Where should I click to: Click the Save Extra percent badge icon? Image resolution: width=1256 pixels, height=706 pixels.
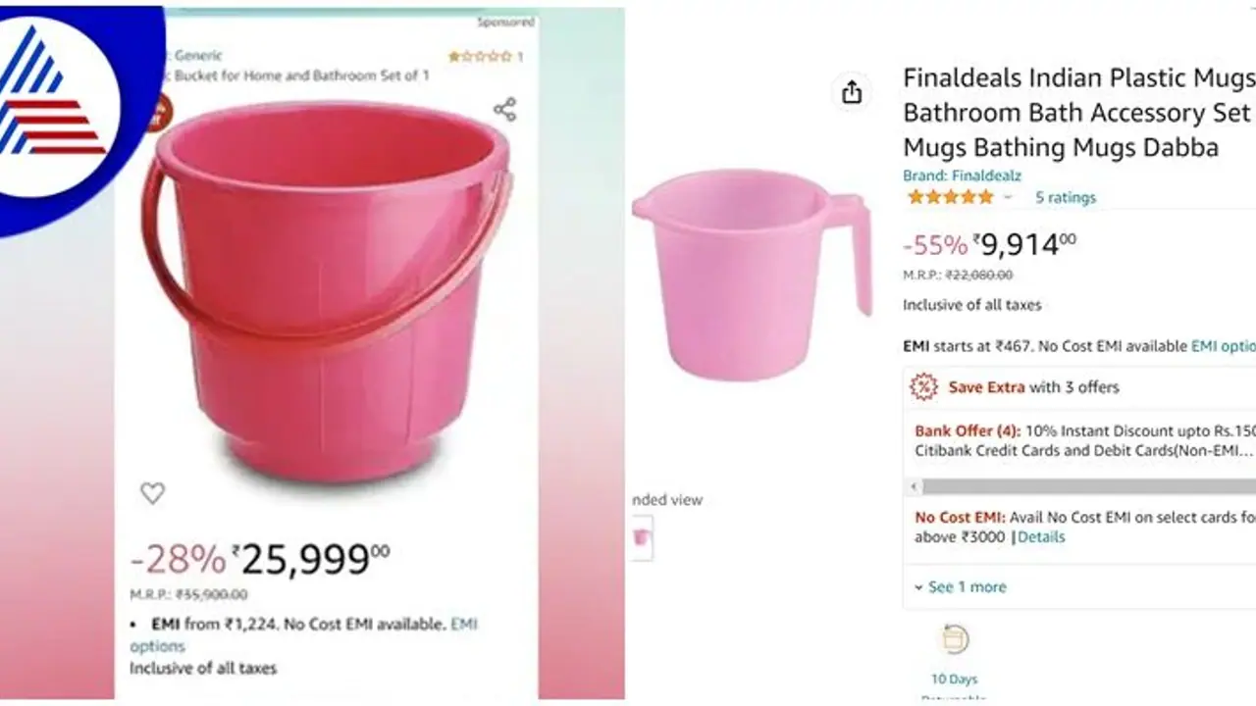[923, 386]
